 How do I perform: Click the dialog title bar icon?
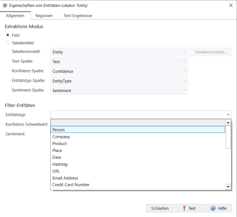5,5
